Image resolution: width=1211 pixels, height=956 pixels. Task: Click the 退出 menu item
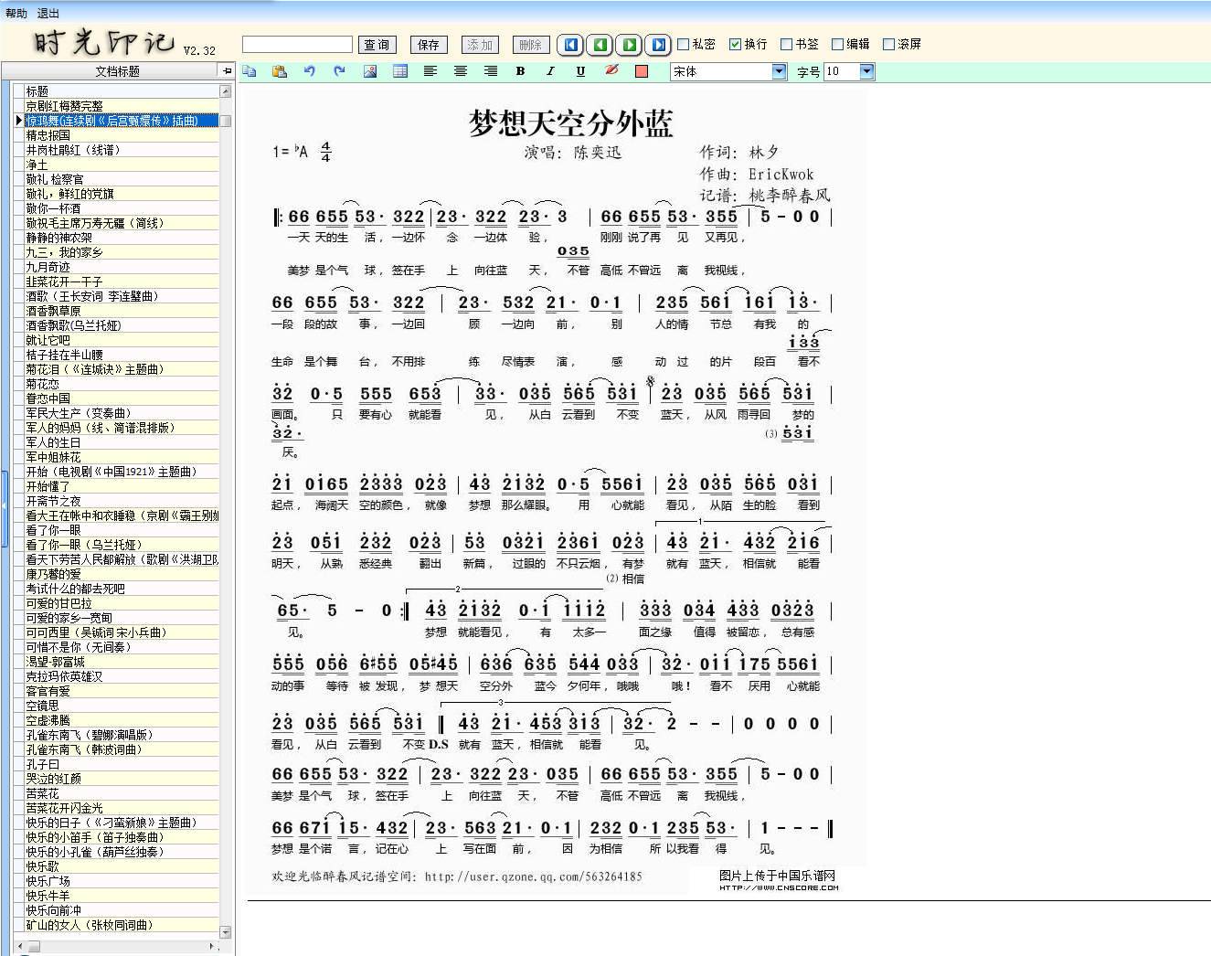(x=48, y=14)
